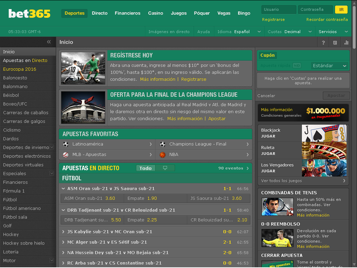The image size is (357, 268).
Task: Open the statistics bar chart icon
Action: pyautogui.click(x=346, y=42)
